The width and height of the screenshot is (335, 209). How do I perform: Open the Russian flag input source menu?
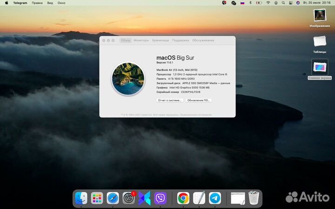[242, 3]
